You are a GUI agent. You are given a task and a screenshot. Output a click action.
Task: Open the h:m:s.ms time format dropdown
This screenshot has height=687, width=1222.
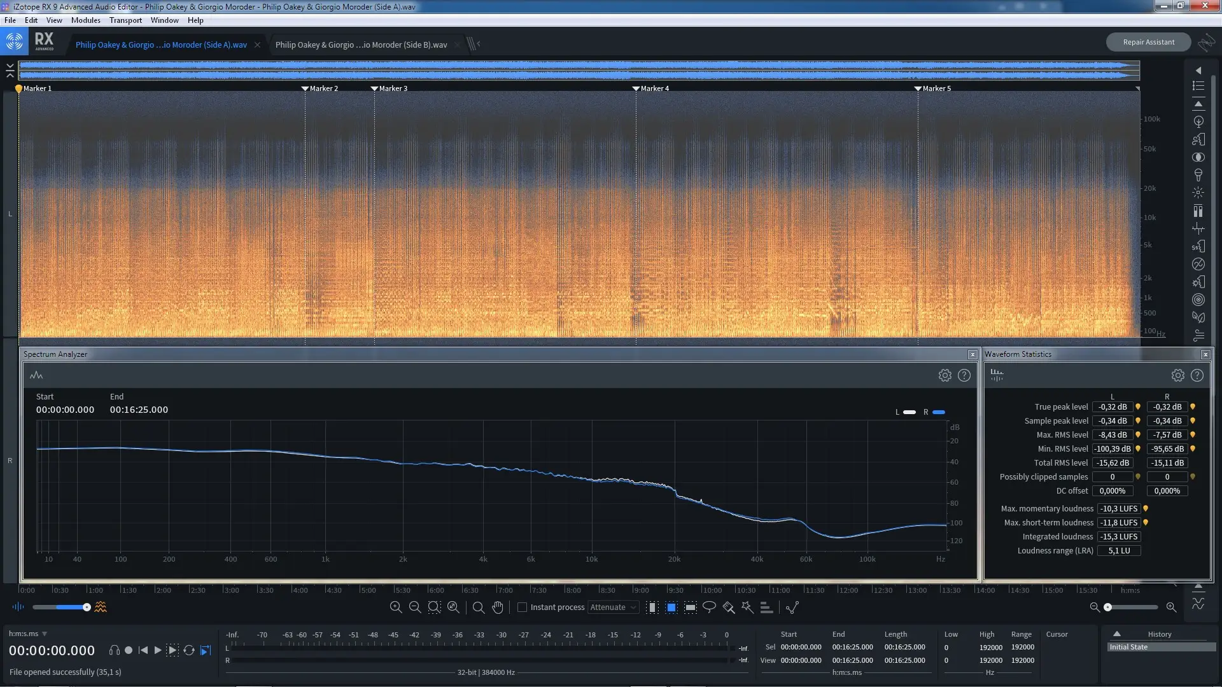click(28, 634)
